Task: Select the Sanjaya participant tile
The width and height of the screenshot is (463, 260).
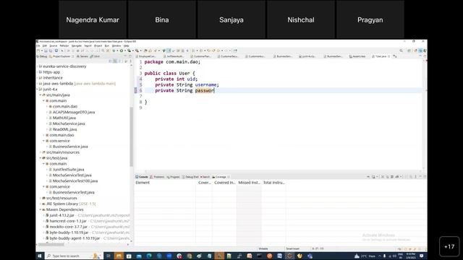Action: (231, 19)
